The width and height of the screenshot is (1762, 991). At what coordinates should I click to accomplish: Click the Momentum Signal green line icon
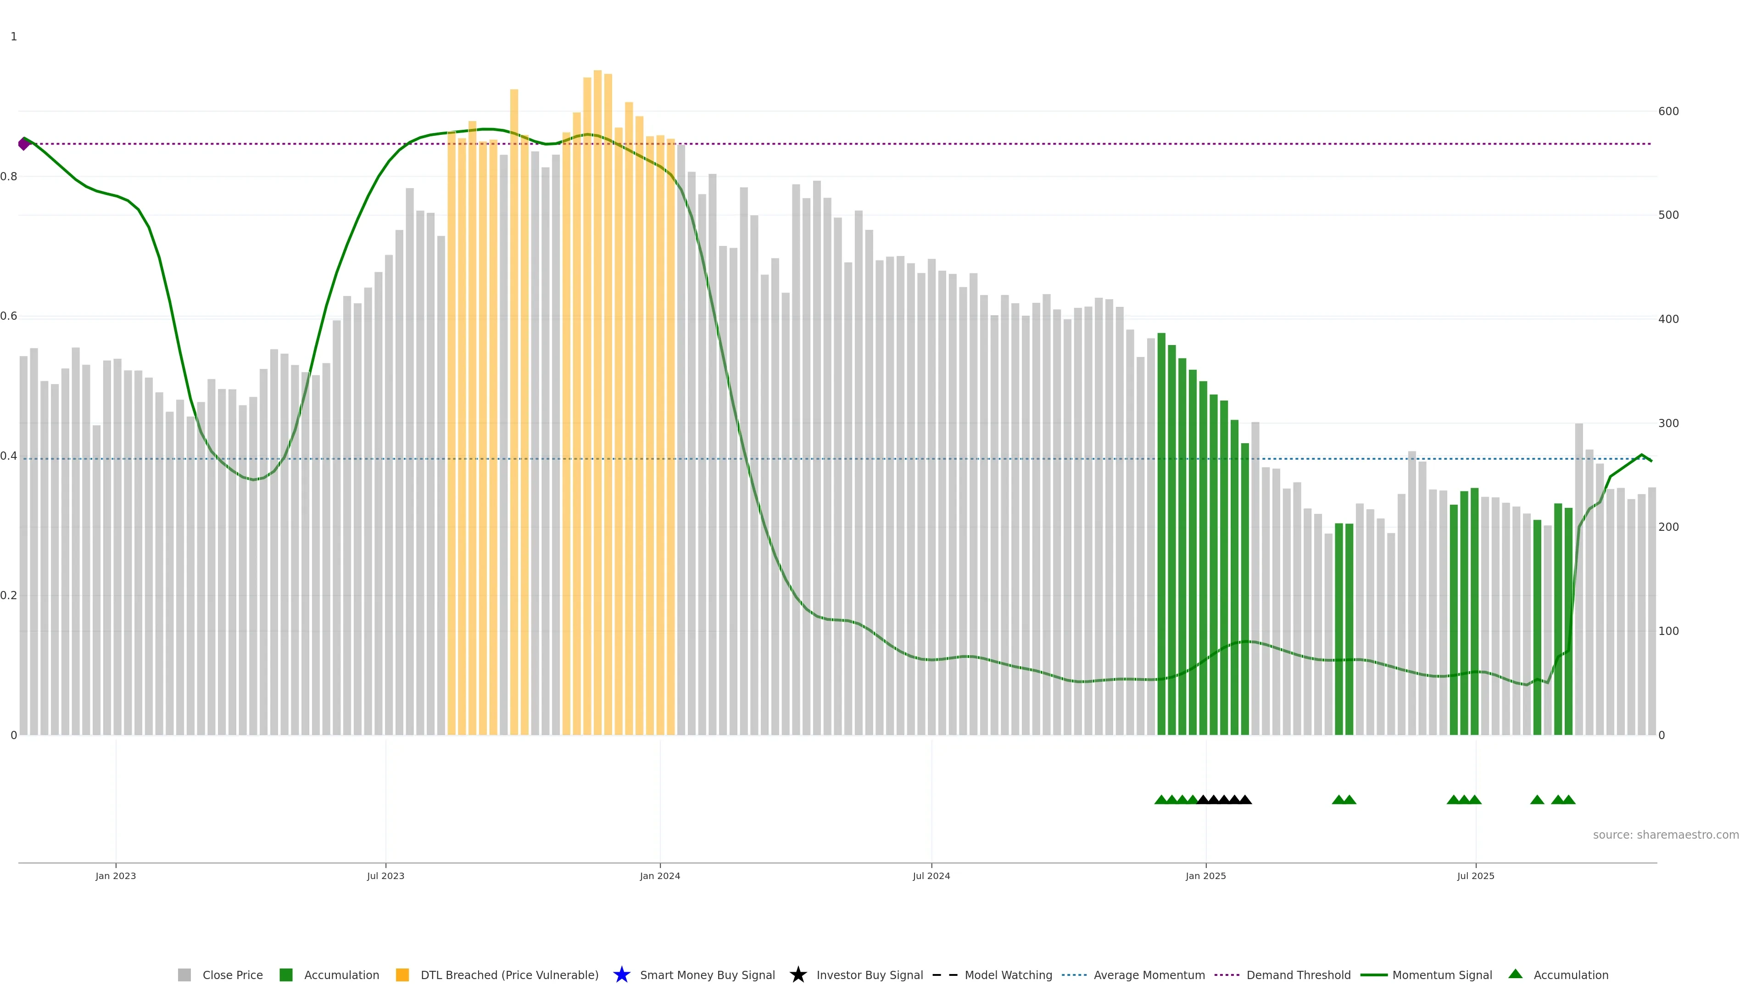1373,974
